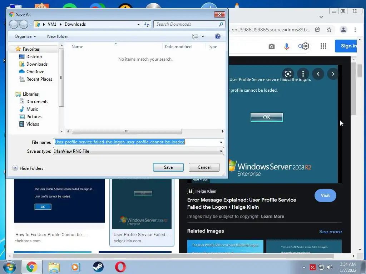Click the Learn More copyright link
Image resolution: width=366 pixels, height=274 pixels.
click(272, 217)
